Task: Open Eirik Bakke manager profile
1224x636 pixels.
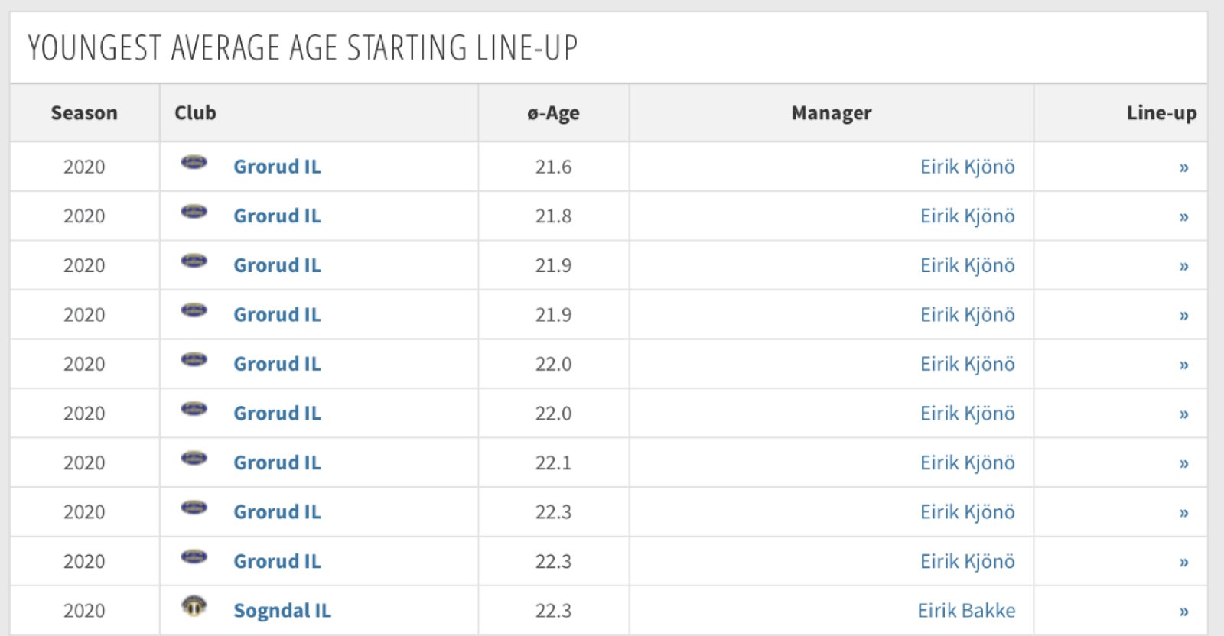Action: pyautogui.click(x=966, y=611)
